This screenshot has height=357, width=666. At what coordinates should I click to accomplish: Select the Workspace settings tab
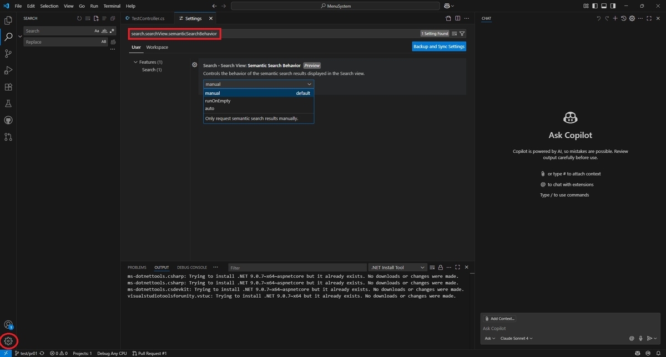pyautogui.click(x=157, y=47)
